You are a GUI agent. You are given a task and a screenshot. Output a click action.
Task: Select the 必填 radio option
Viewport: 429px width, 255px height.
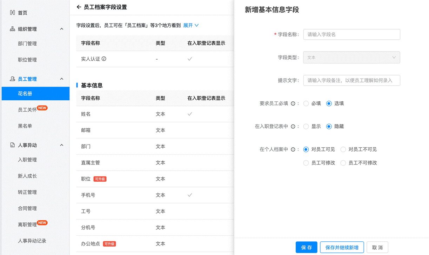click(306, 103)
